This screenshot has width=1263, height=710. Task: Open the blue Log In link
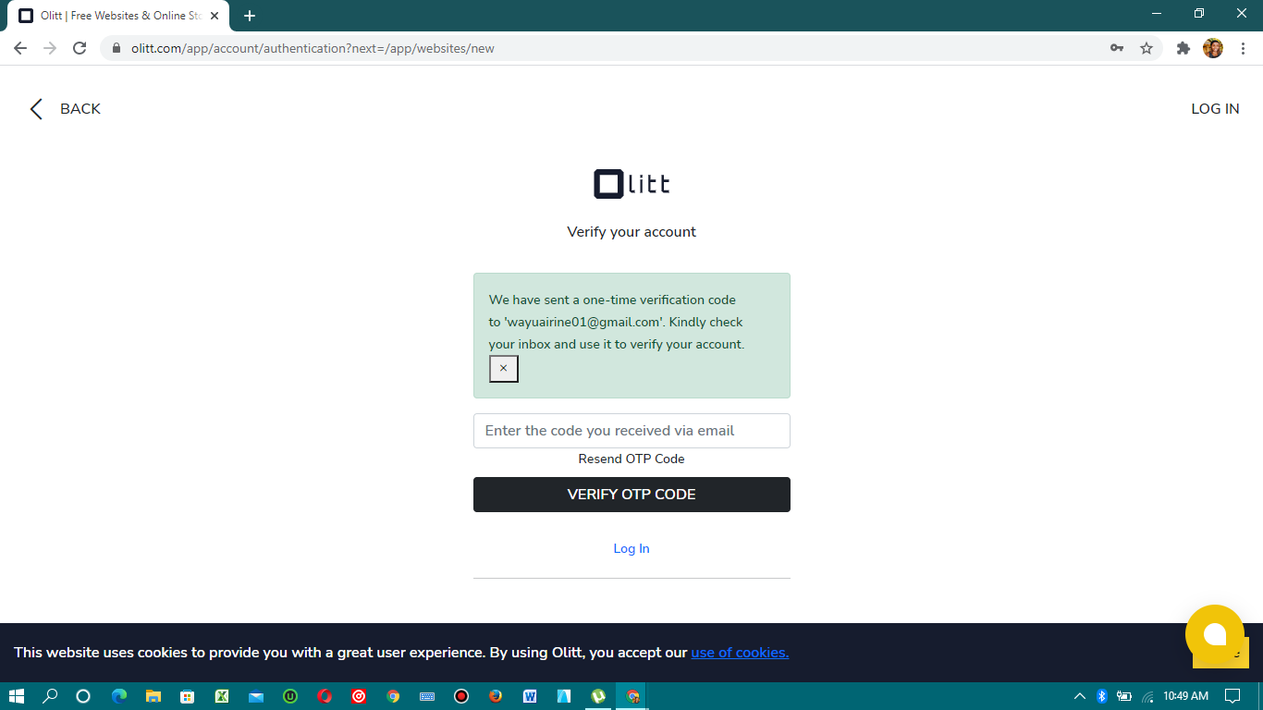click(x=631, y=548)
